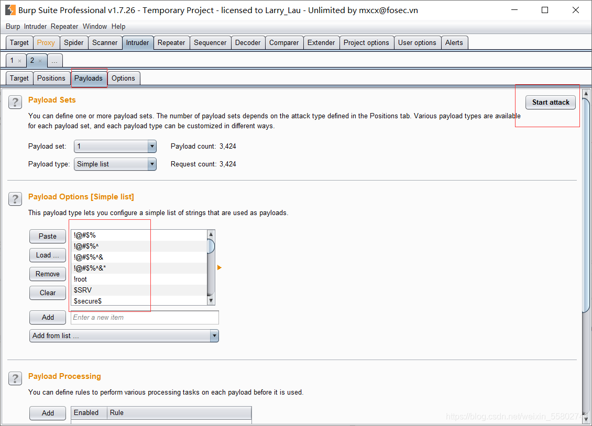Click the Rule column header
The width and height of the screenshot is (592, 426).
[x=179, y=412]
